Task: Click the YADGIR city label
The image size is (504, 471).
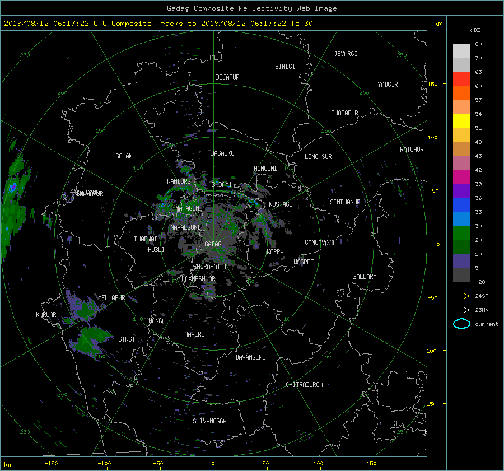Action: pos(388,85)
